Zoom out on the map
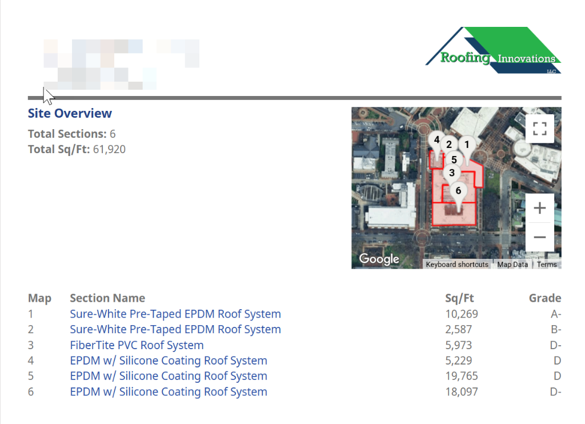585x424 pixels. pyautogui.click(x=539, y=237)
